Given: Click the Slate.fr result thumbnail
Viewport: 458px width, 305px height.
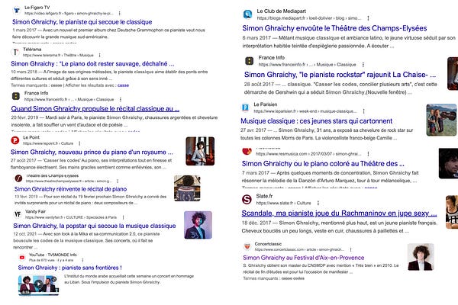Looking at the screenshot, I should tap(452, 212).
